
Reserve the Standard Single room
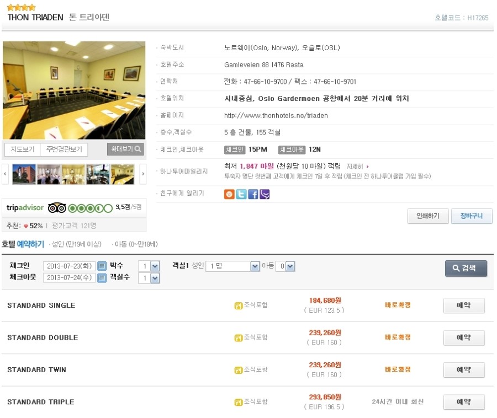(x=464, y=306)
